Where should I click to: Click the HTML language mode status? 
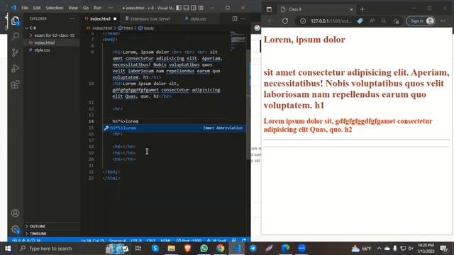[165, 241]
